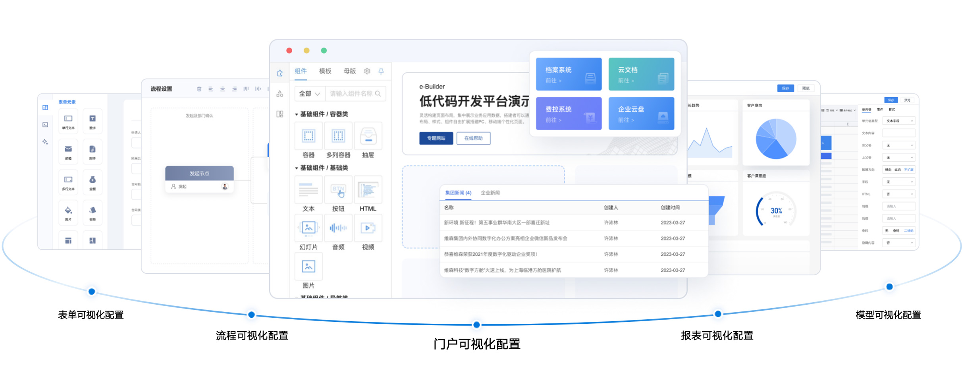Image resolution: width=962 pixels, height=367 pixels.
Task: Pick the 抽屉 drawer component
Action: click(368, 137)
